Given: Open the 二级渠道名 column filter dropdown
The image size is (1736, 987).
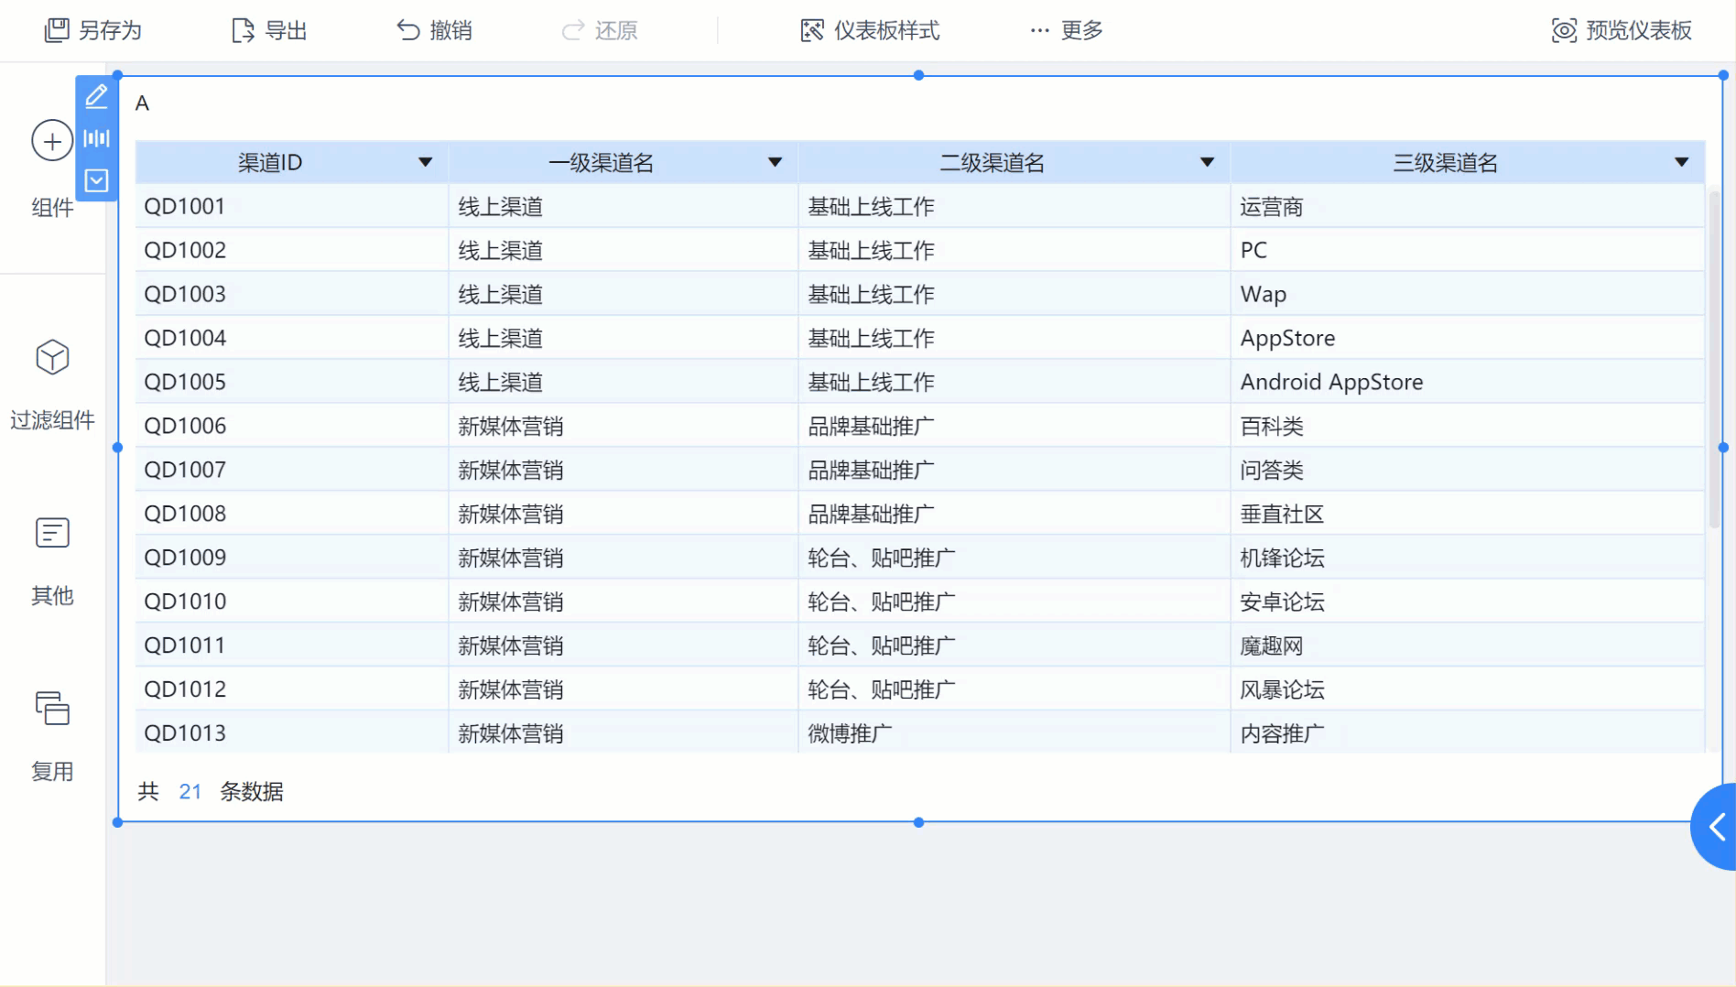Looking at the screenshot, I should coord(1207,161).
